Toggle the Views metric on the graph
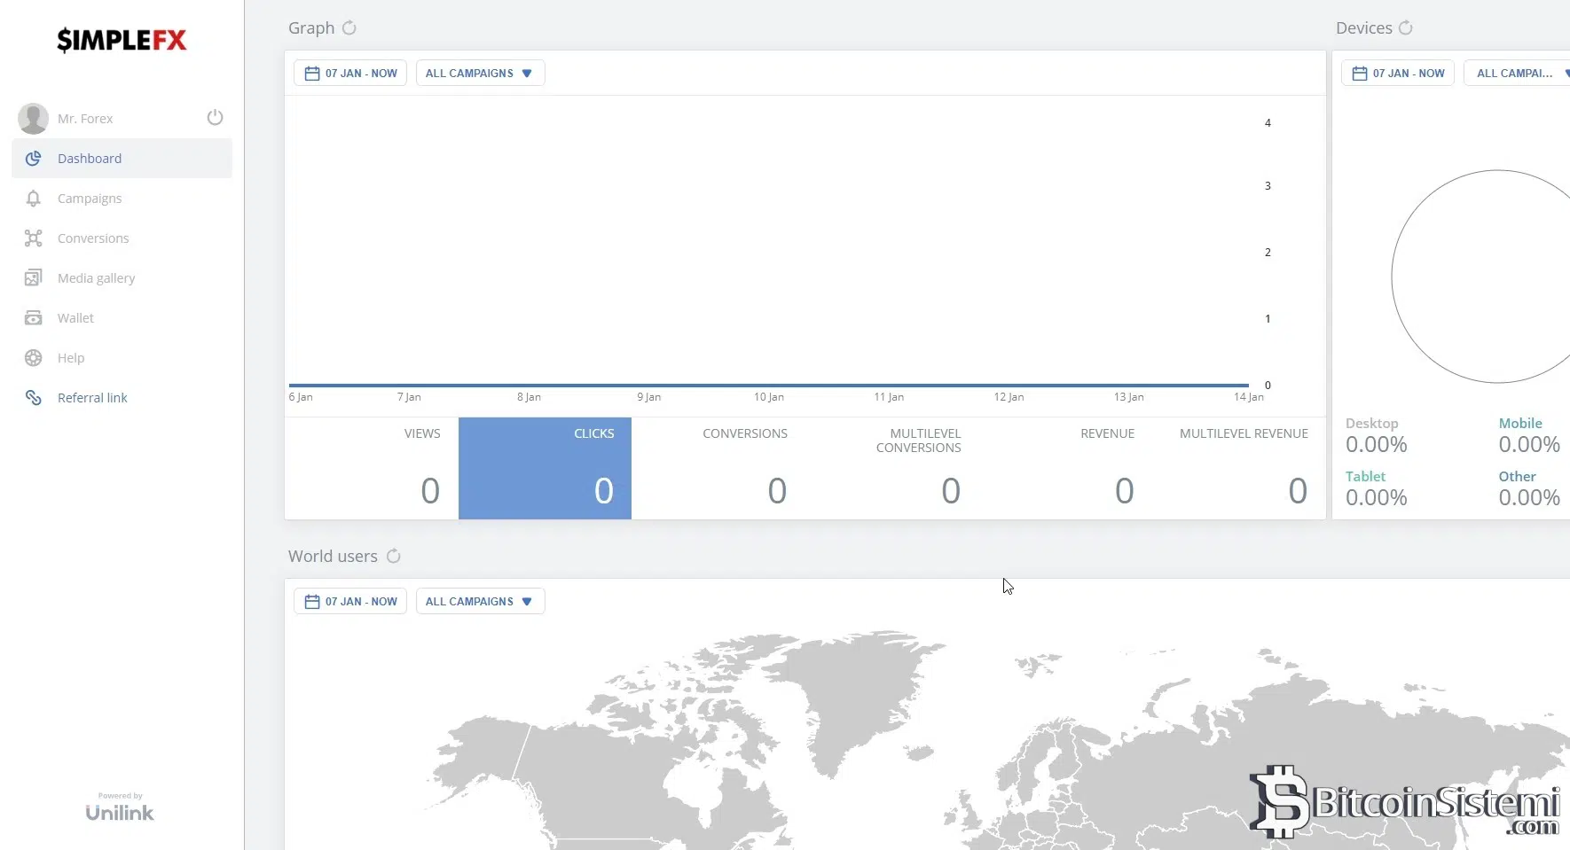 tap(372, 468)
